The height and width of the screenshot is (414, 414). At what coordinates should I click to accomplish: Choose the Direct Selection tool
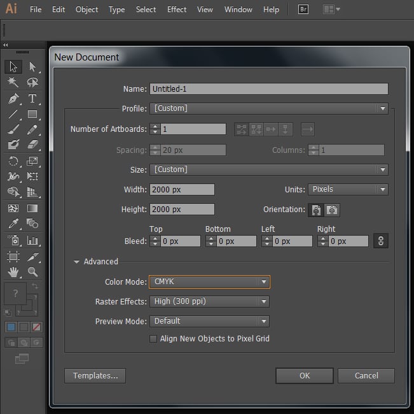[32, 66]
